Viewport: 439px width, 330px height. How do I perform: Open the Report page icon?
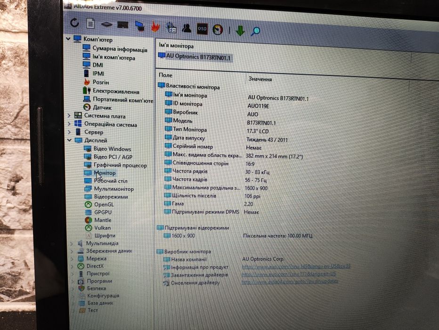pyautogui.click(x=90, y=23)
